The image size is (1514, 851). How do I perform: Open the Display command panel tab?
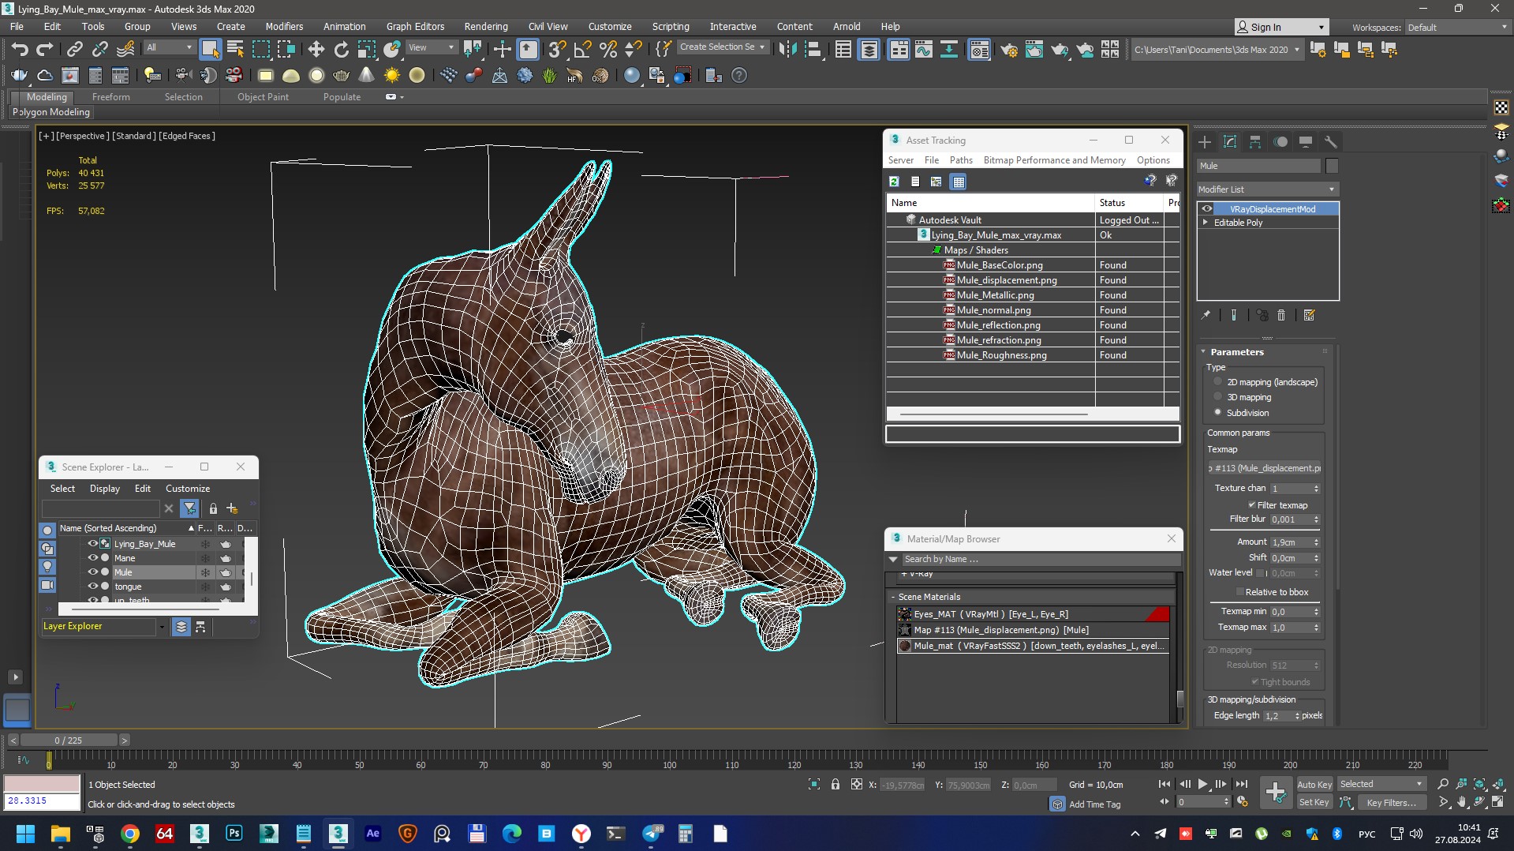(x=1306, y=142)
